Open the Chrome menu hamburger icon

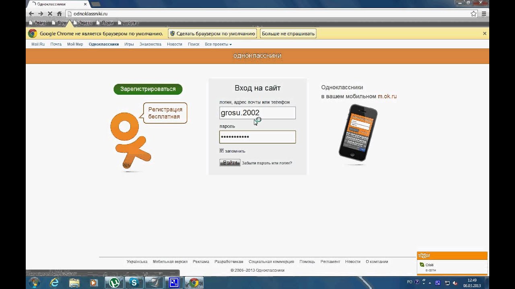tap(484, 14)
